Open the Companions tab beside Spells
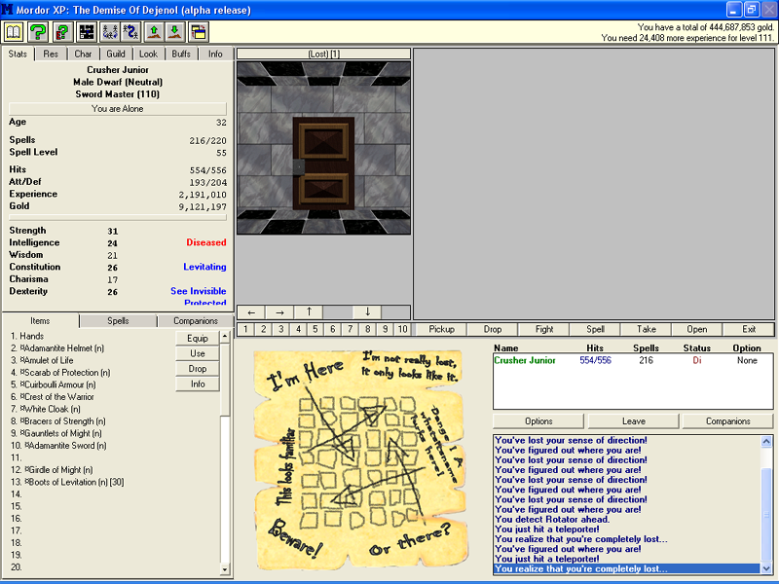 [195, 321]
